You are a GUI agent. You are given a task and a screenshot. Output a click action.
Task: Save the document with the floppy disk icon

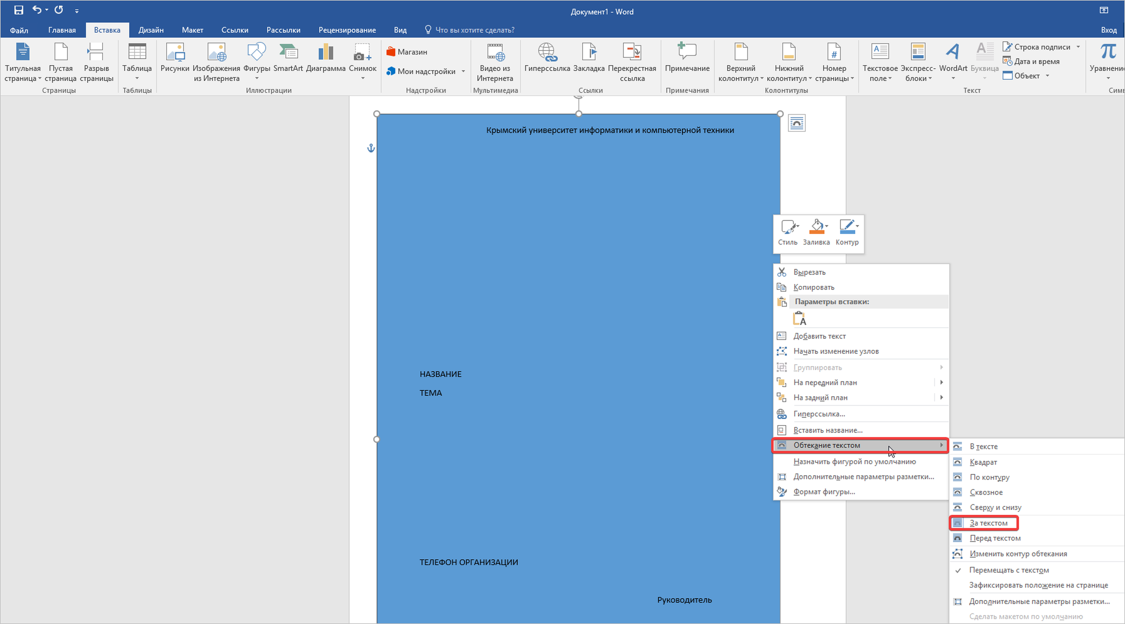click(x=18, y=10)
